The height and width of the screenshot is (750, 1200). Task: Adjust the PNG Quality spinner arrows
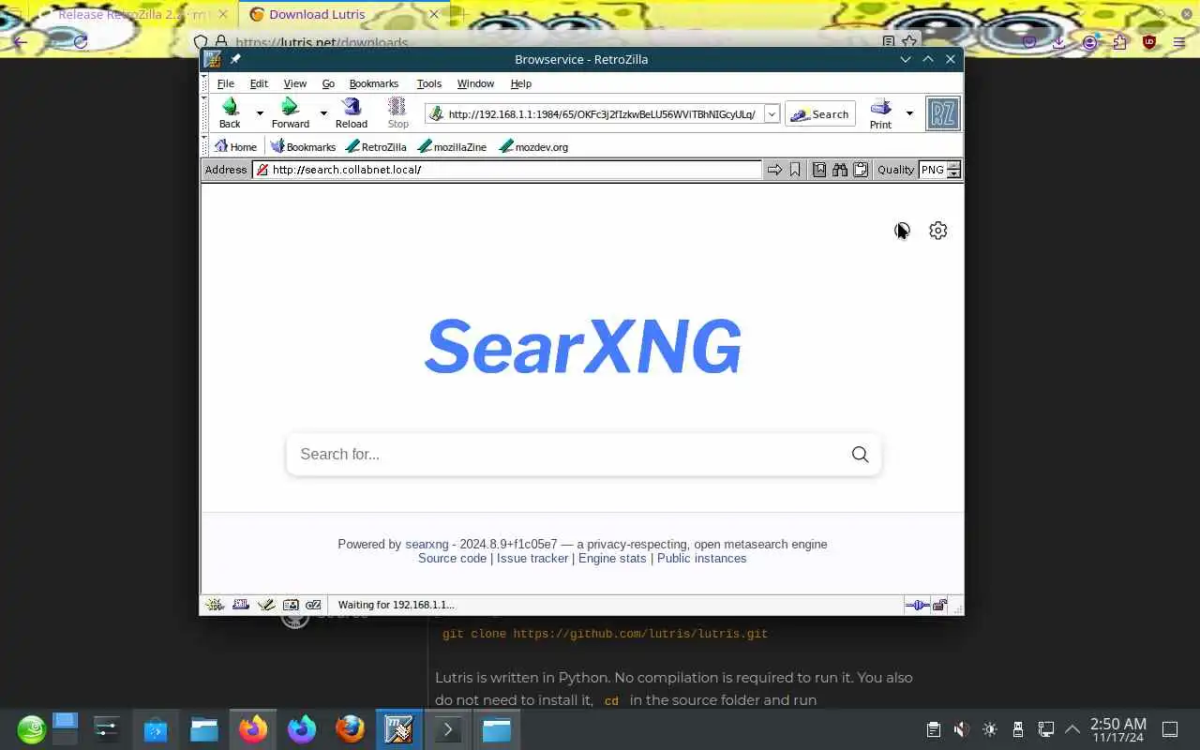(x=954, y=170)
